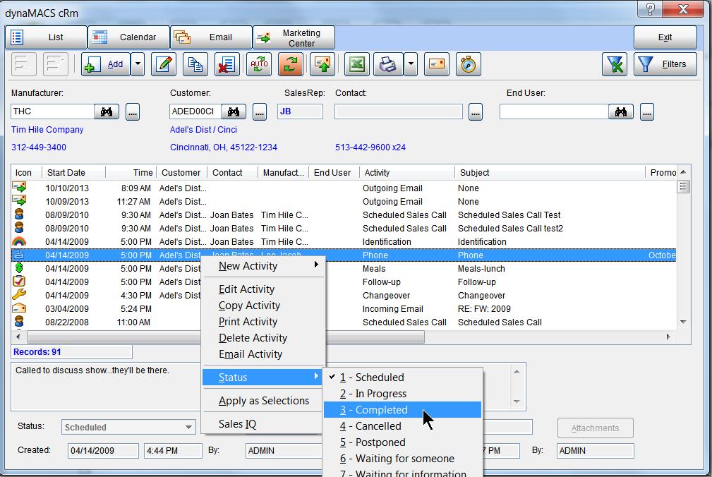Image resolution: width=712 pixels, height=477 pixels.
Task: Click the rainbow Identification activity icon
Action: pos(19,241)
